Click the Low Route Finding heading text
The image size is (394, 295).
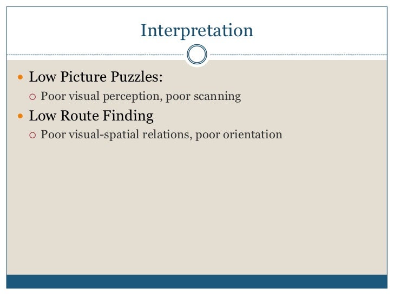(91, 116)
